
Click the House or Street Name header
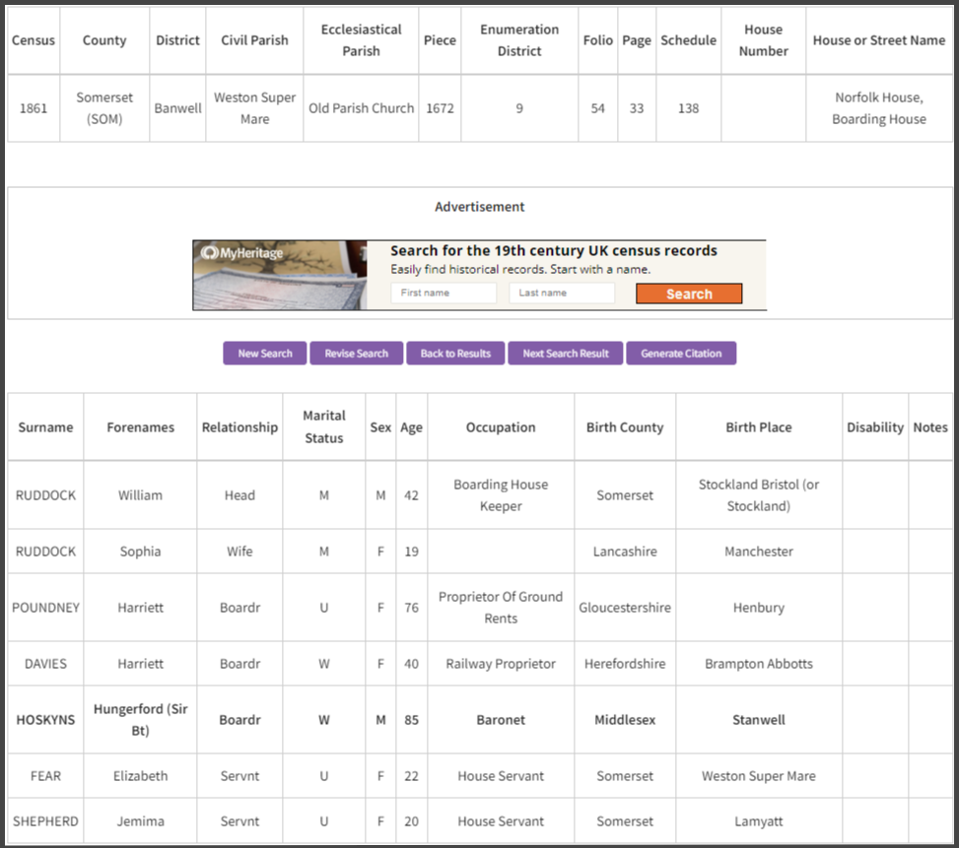pos(879,40)
